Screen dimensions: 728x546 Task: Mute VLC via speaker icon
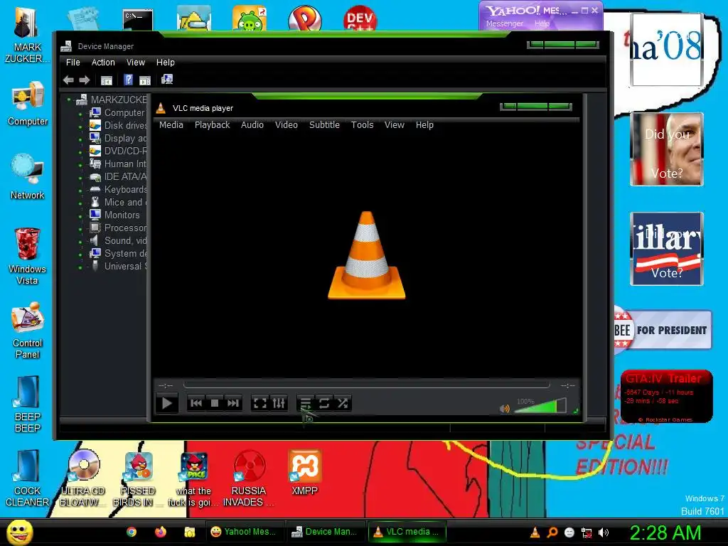tap(504, 408)
